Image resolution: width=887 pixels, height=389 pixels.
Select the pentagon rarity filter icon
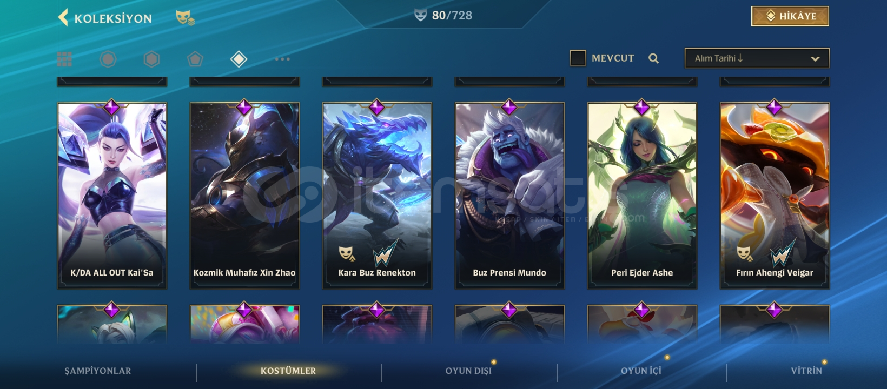coord(195,59)
